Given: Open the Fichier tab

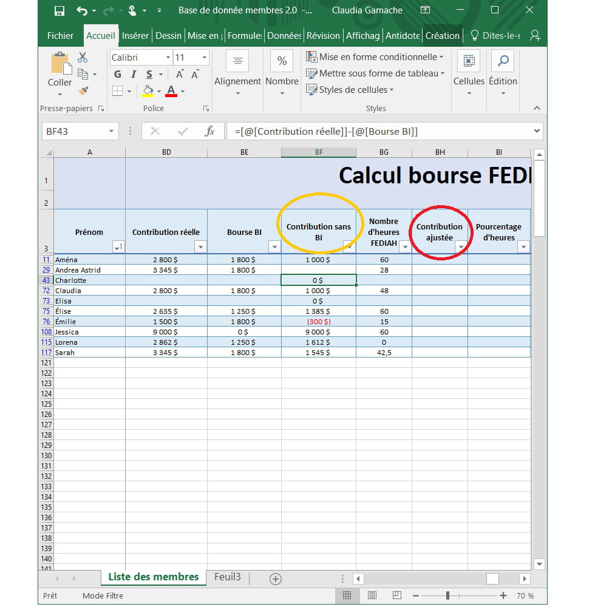Looking at the screenshot, I should click(x=60, y=36).
